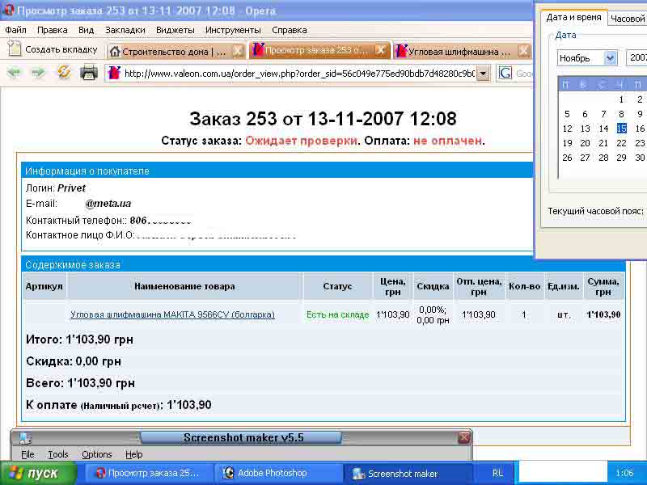647x485 pixels.
Task: Select day 29 in the calendar
Action: click(621, 158)
